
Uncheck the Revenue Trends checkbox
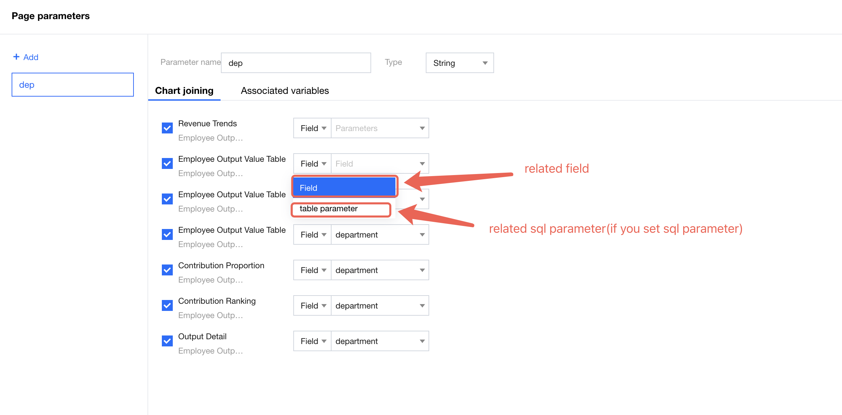[x=167, y=128]
